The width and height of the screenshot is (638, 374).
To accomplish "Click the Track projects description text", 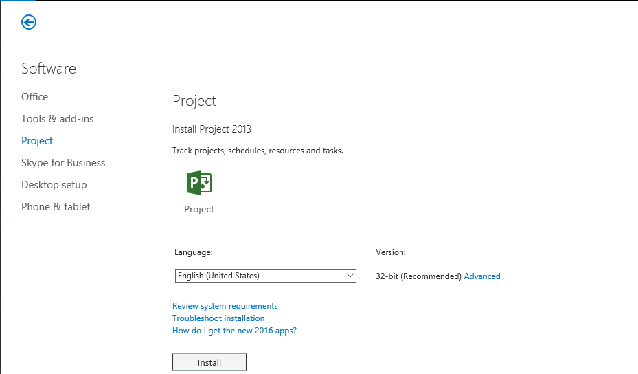I will (x=258, y=151).
